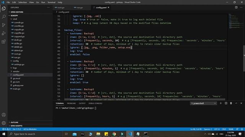Open the Explorer view in activity bar
Screen dimensions: 245x137
coord(3,8)
